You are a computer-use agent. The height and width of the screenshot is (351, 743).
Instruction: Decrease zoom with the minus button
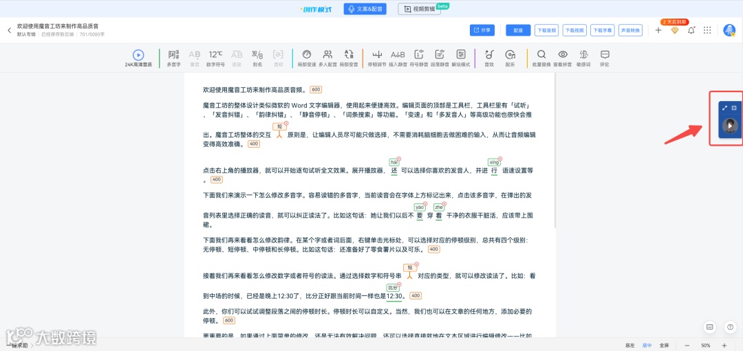[x=687, y=346]
